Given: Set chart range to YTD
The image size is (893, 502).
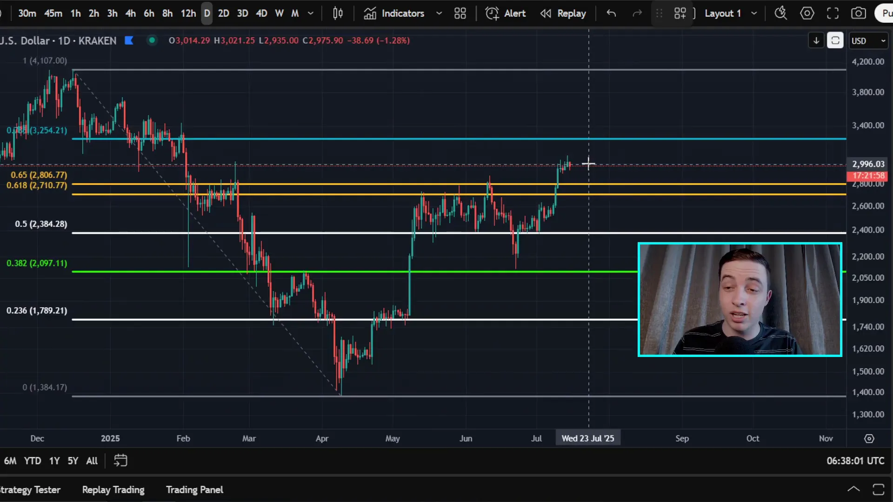Looking at the screenshot, I should [33, 461].
